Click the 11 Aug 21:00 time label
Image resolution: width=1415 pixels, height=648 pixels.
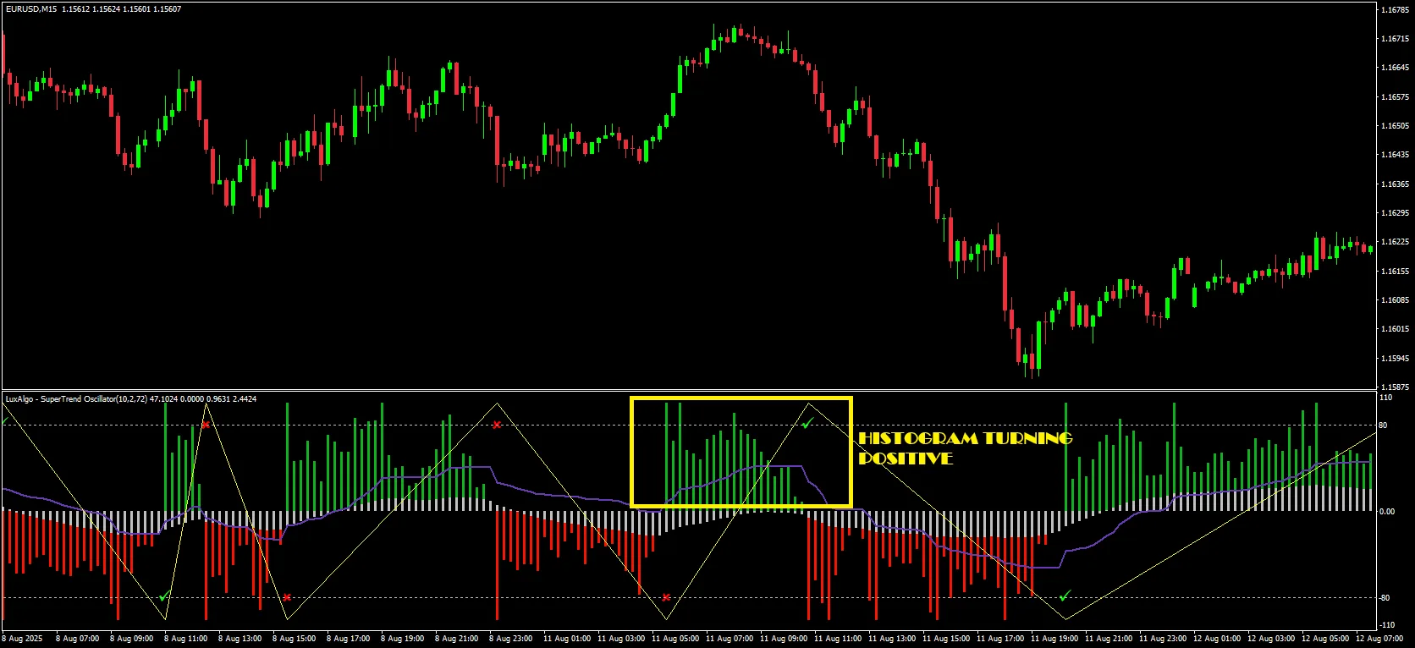pyautogui.click(x=1109, y=639)
